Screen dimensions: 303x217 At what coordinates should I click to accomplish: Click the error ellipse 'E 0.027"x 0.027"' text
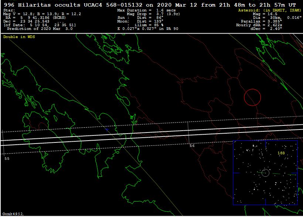[148, 29]
